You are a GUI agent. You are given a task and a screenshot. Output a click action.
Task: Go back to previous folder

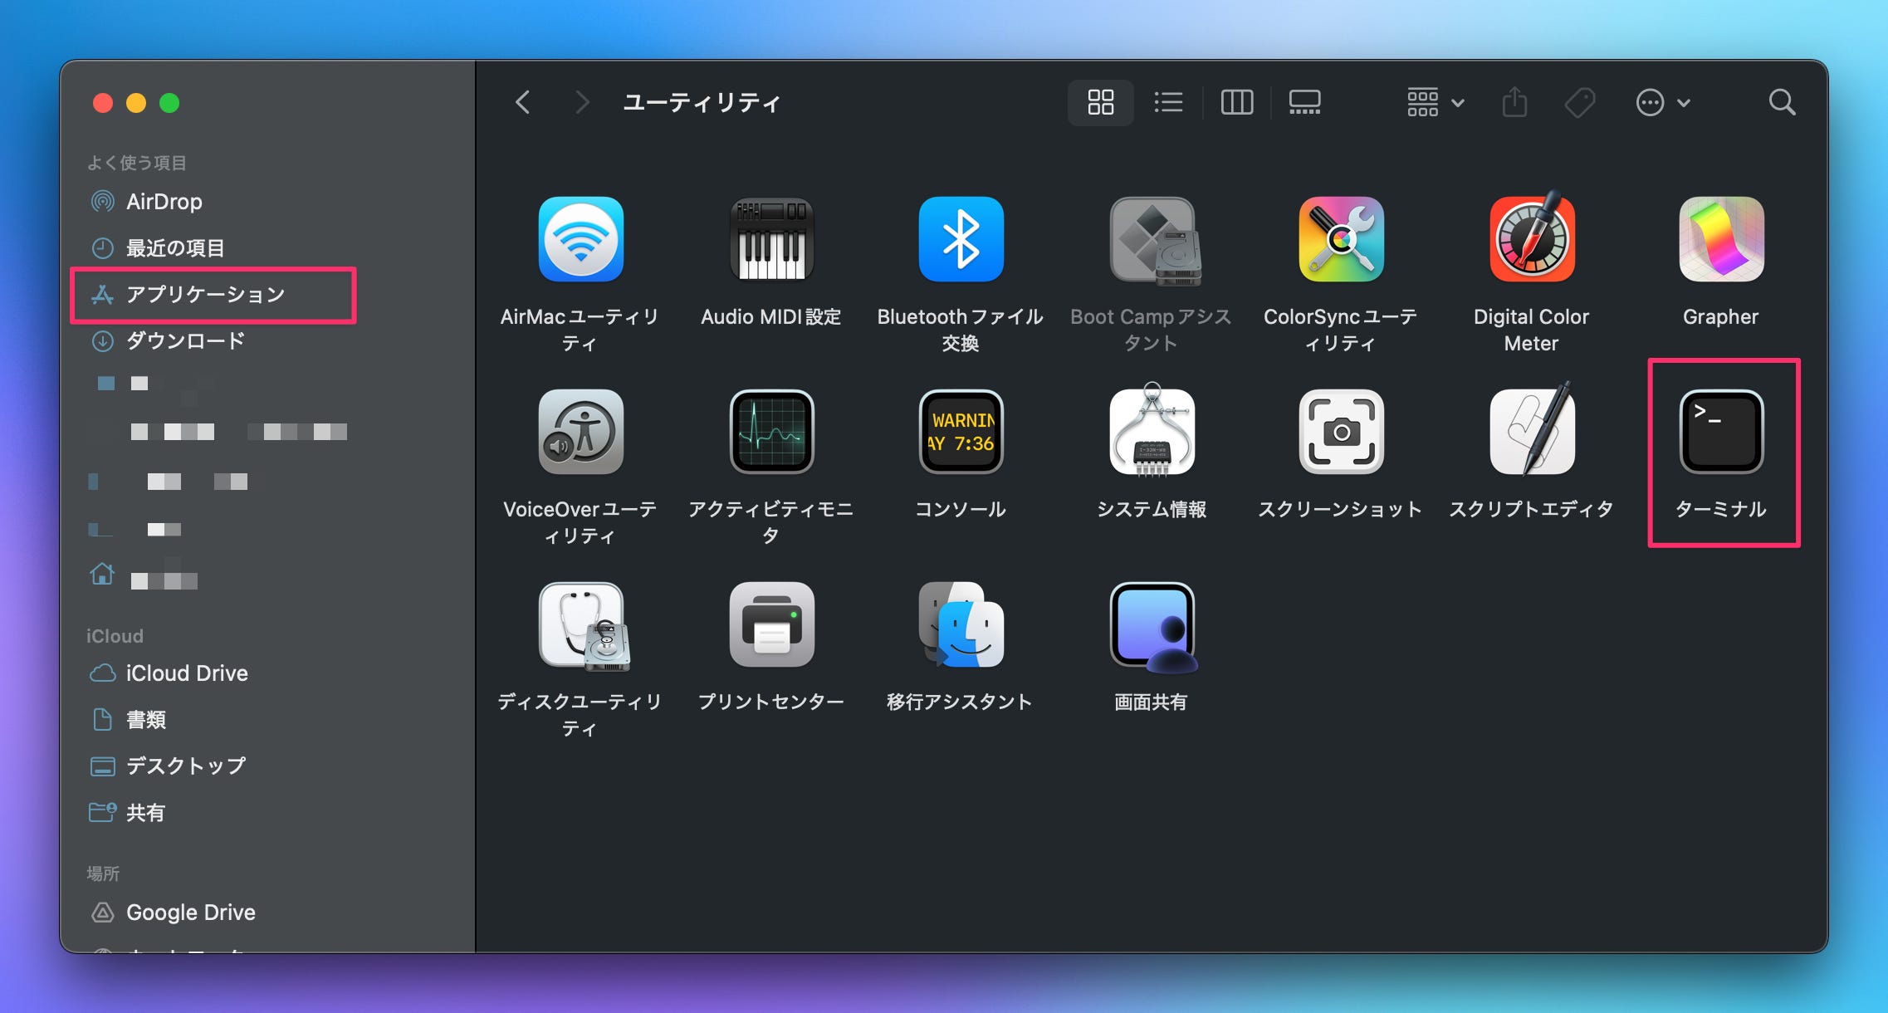click(522, 103)
